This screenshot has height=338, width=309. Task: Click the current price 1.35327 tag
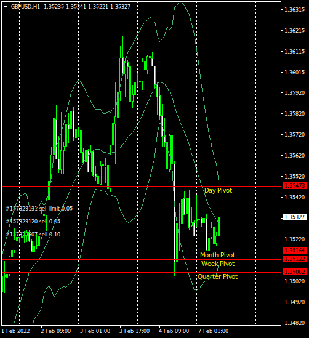coord(295,217)
